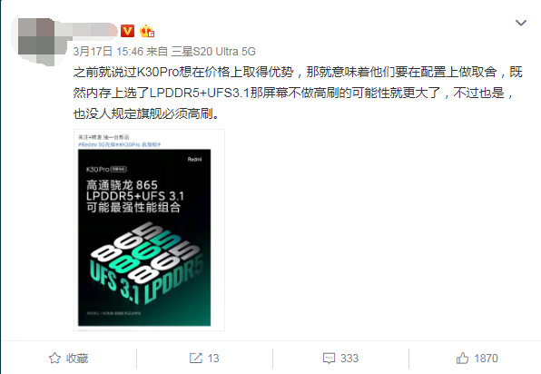Viewport: 541px width, 374px height.
Task: Click the repost share arrow icon
Action: 196,359
